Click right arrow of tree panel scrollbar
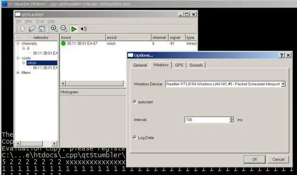 click(x=54, y=143)
